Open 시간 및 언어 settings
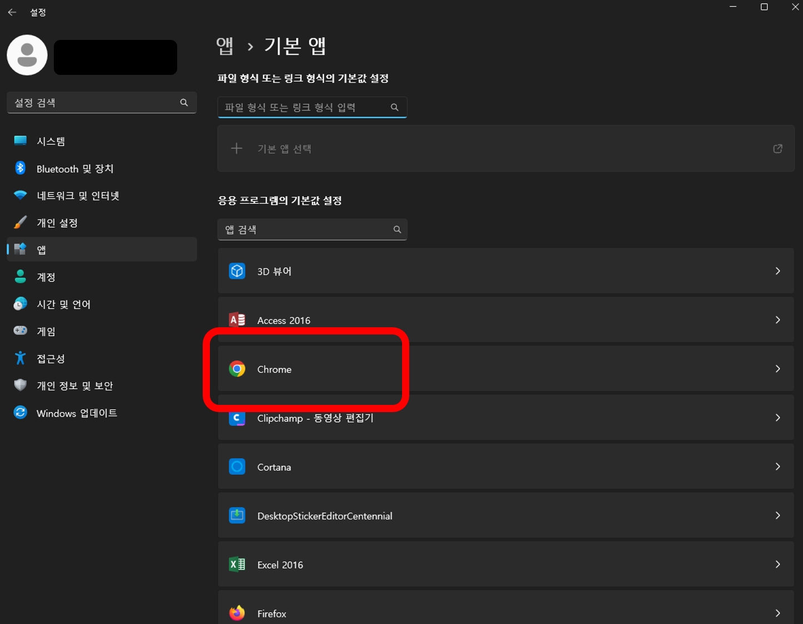This screenshot has height=624, width=803. coord(102,304)
